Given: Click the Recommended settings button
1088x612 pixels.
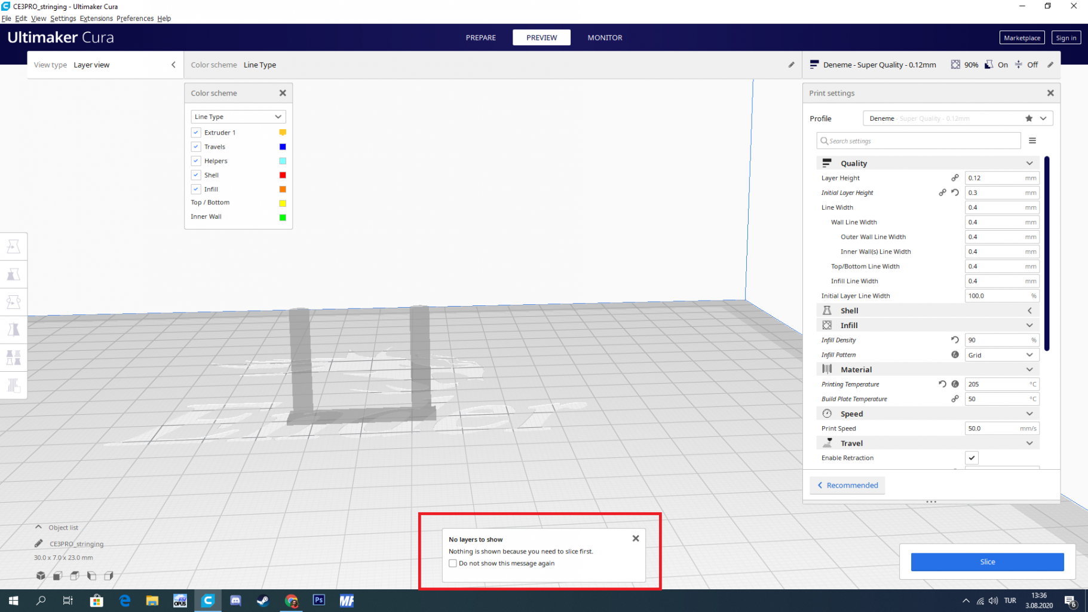Looking at the screenshot, I should tap(847, 485).
